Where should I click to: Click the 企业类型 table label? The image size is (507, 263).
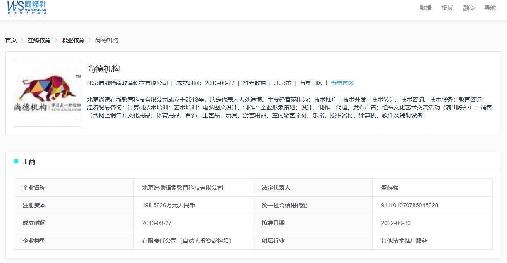pyautogui.click(x=34, y=241)
